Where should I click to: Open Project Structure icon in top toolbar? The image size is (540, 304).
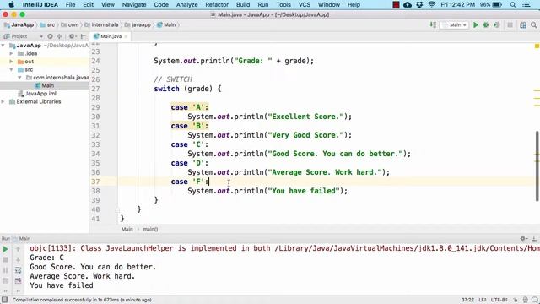(523, 24)
